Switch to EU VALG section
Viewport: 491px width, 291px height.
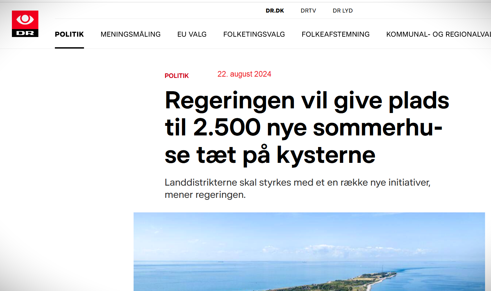[x=192, y=34]
